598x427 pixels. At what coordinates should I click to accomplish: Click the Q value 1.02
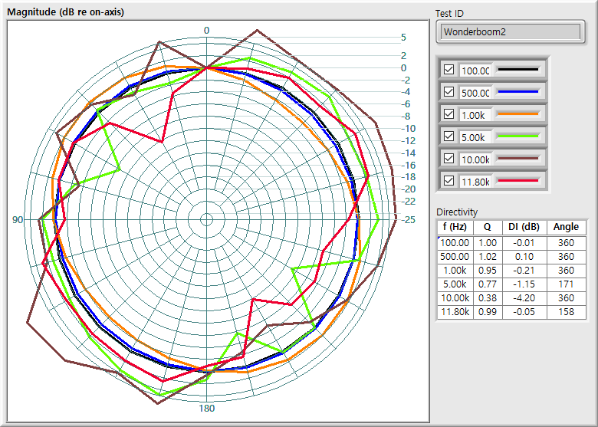488,257
